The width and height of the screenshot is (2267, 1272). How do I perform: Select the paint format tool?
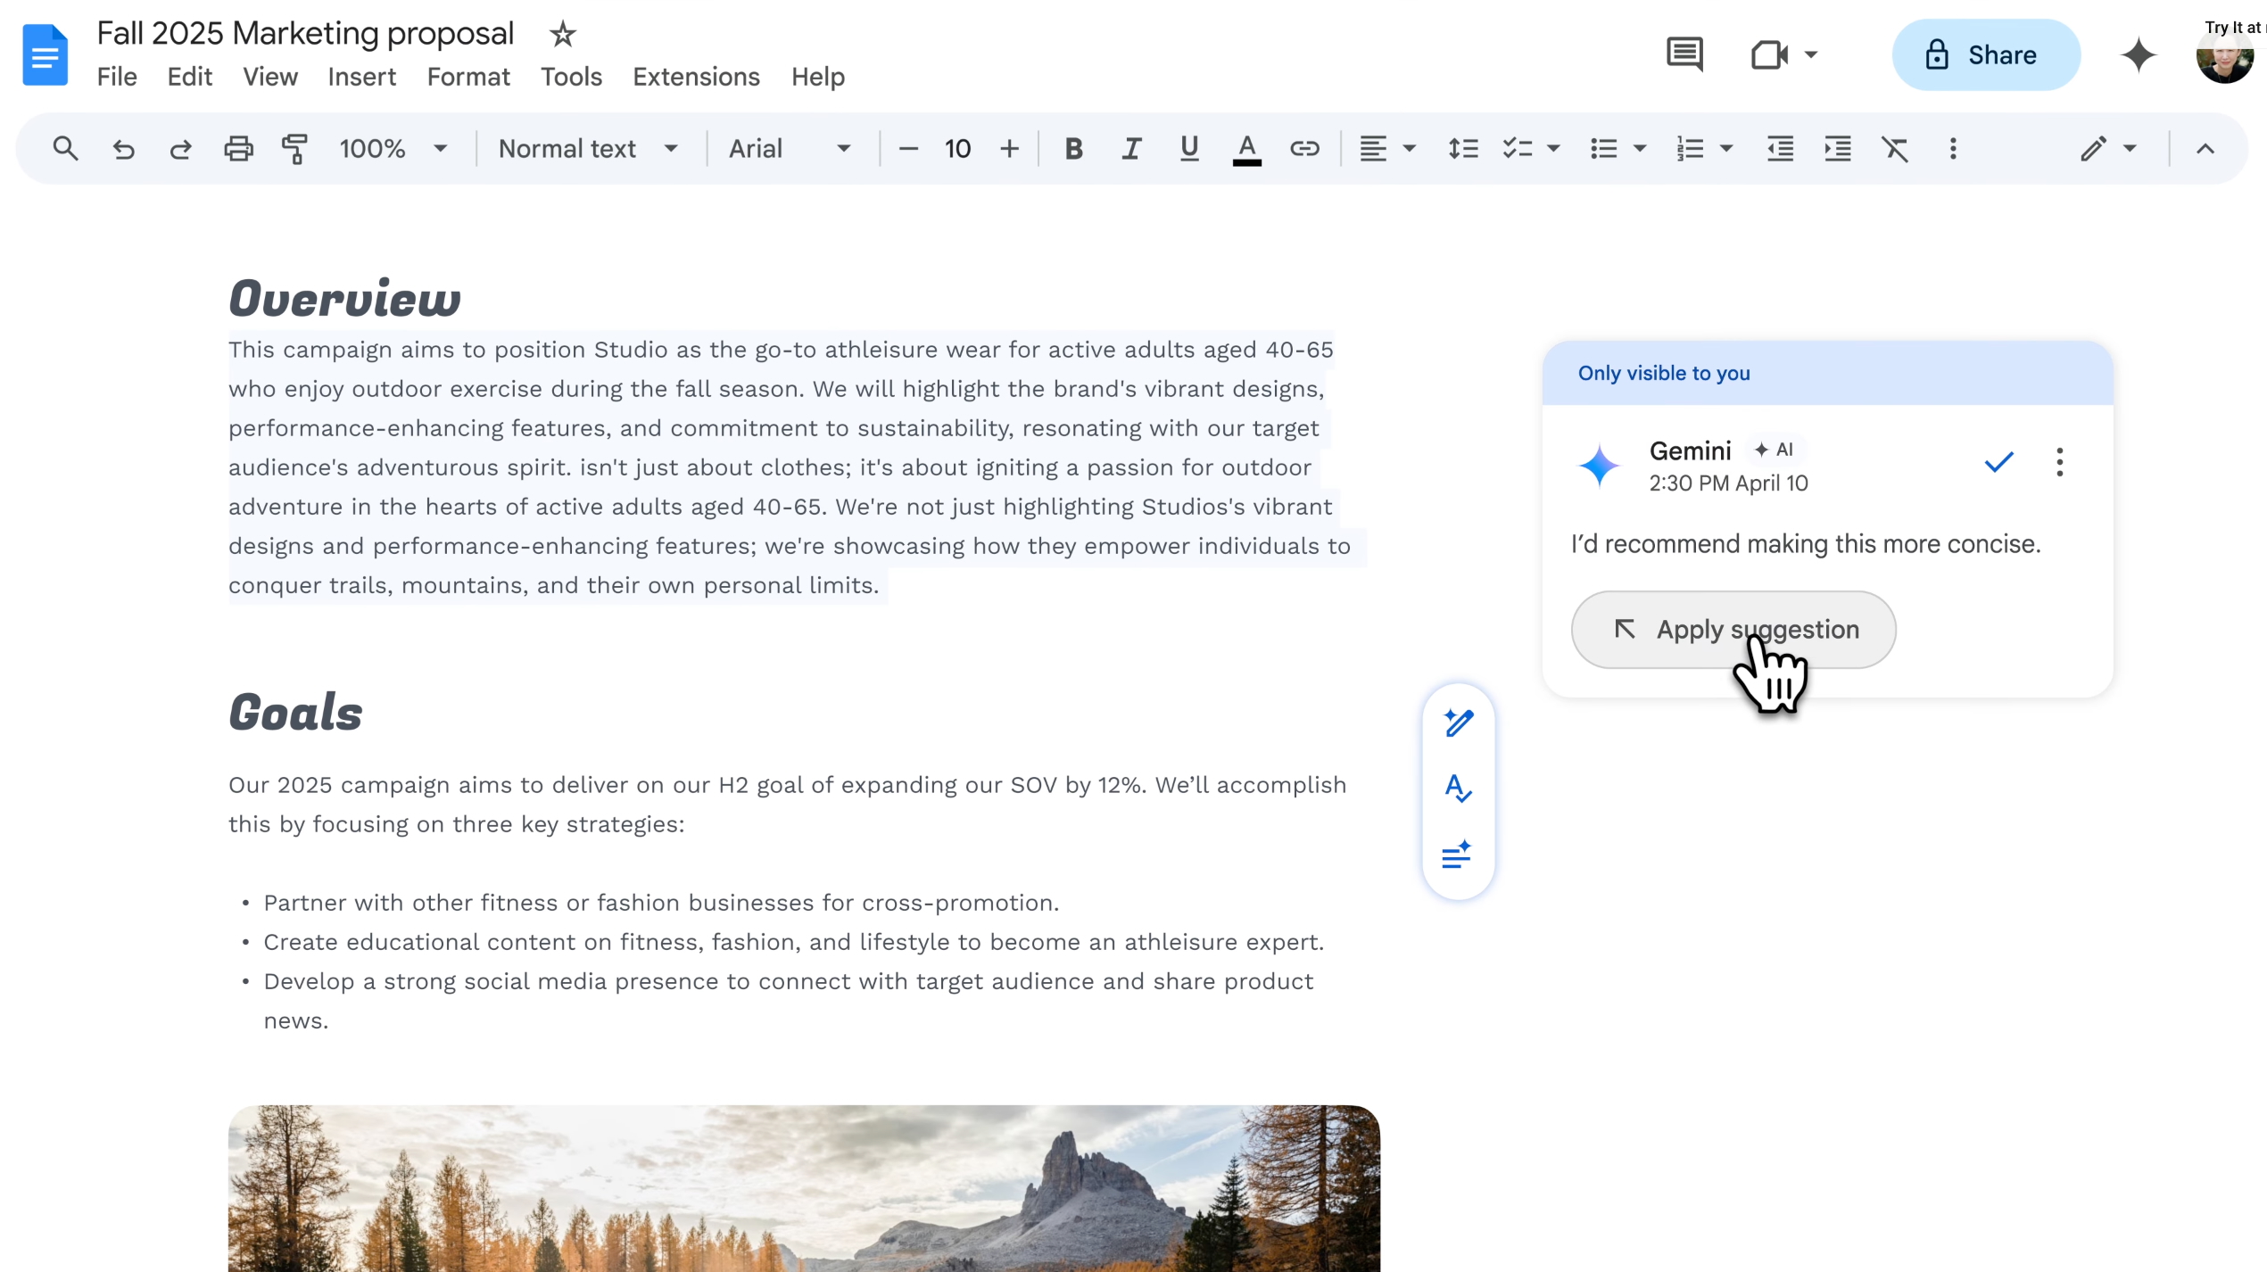[294, 148]
